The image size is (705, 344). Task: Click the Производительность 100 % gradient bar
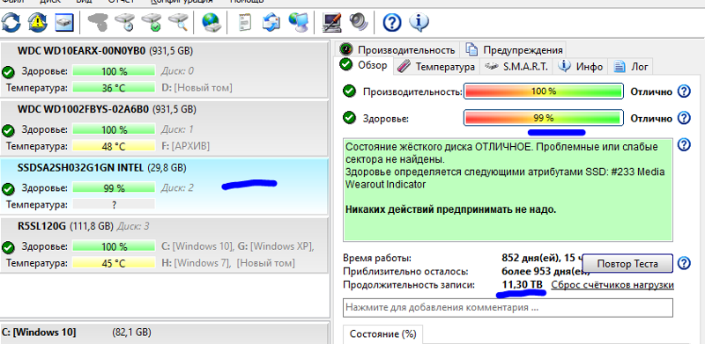(543, 91)
